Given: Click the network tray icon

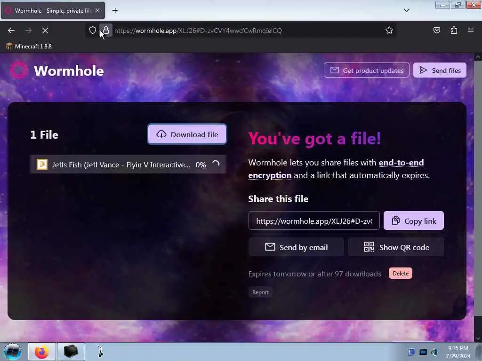Looking at the screenshot, I should (x=423, y=352).
